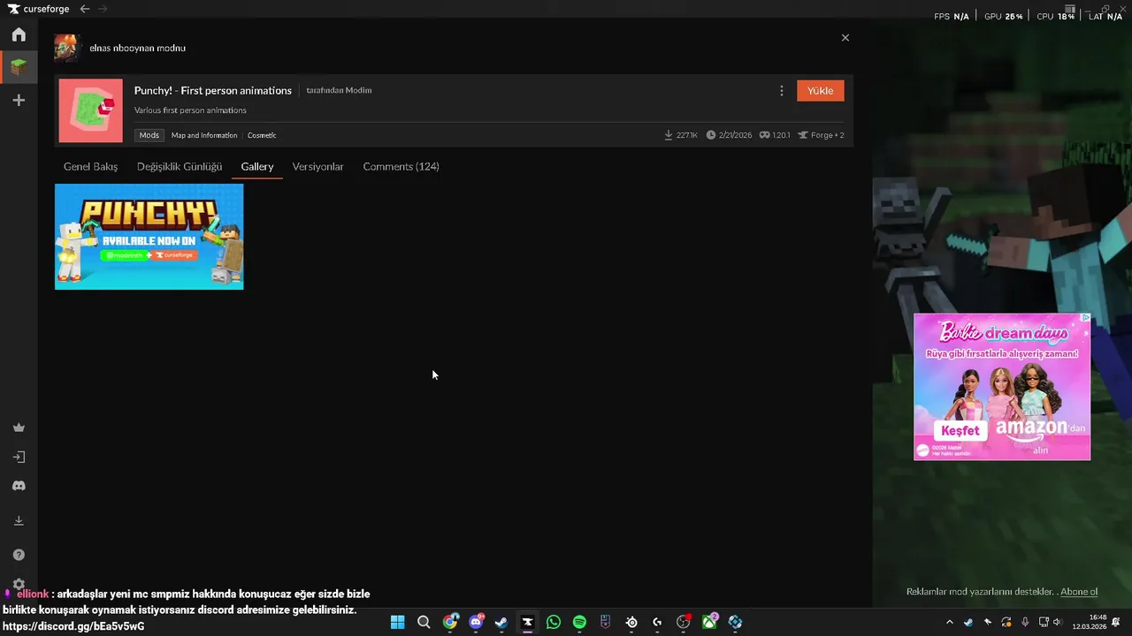The image size is (1132, 636).
Task: Open the Discord icon in the CurseForge sidebar
Action: 19,486
